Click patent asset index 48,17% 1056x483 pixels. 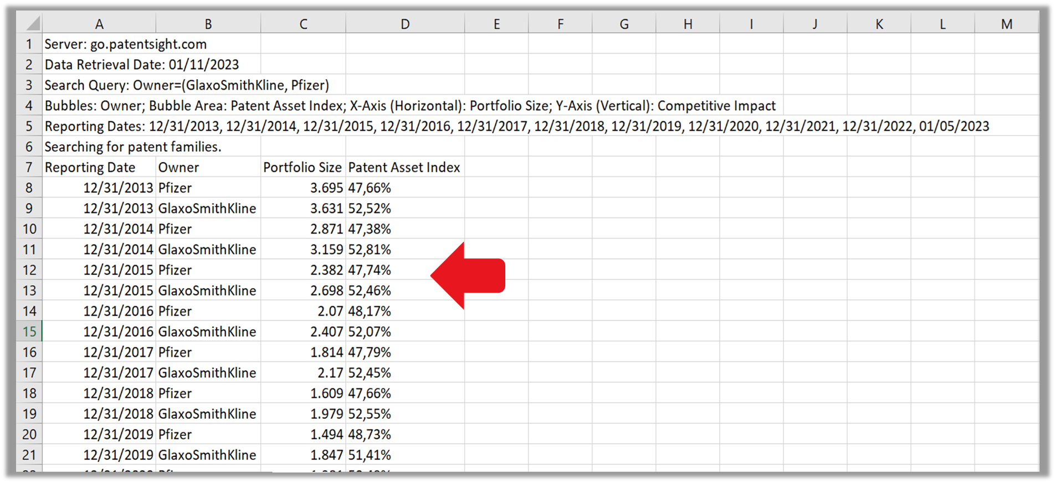pyautogui.click(x=405, y=311)
